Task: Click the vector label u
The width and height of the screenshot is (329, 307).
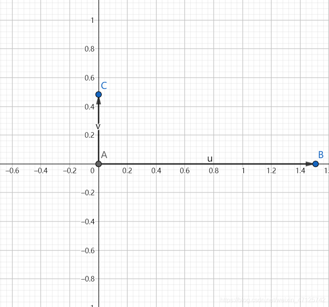Action: pyautogui.click(x=210, y=159)
